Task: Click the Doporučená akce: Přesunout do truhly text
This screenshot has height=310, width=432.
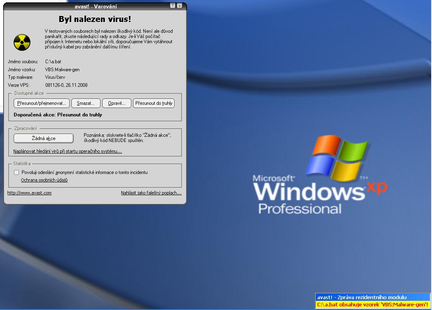Action: [58, 115]
